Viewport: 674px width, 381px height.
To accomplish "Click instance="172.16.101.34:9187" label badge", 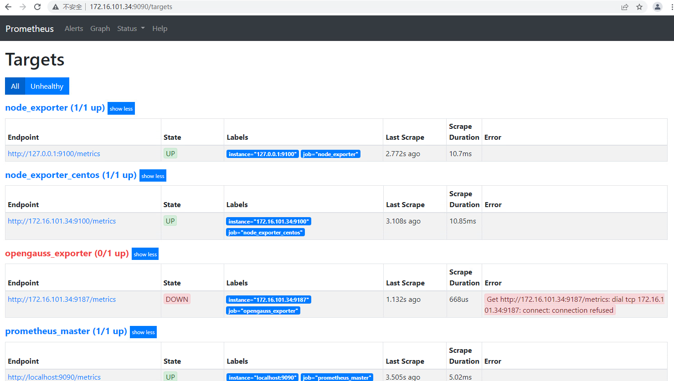I will click(x=268, y=300).
